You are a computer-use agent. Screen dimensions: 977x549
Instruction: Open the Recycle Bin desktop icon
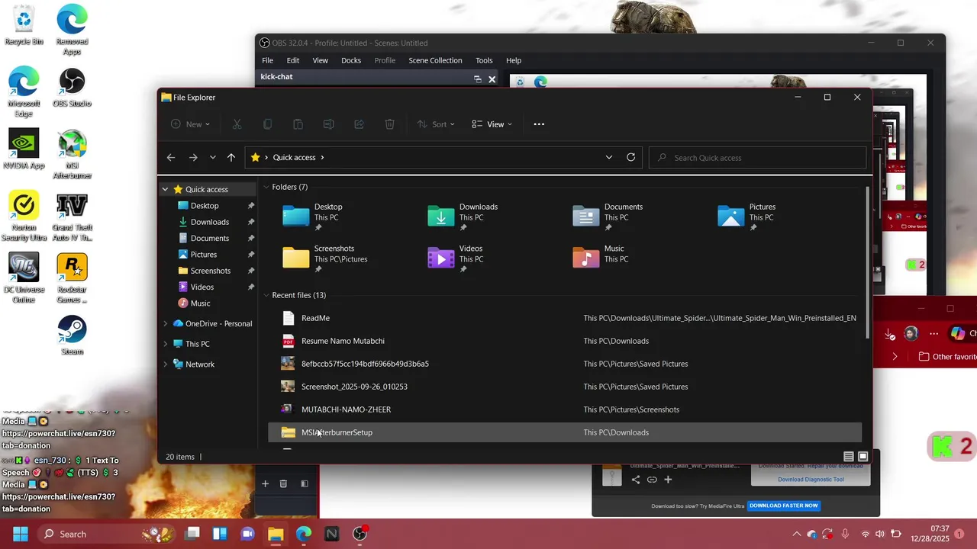(24, 26)
